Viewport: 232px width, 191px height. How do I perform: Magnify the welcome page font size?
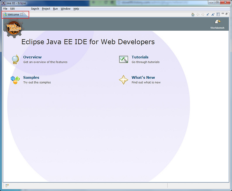coord(213,15)
